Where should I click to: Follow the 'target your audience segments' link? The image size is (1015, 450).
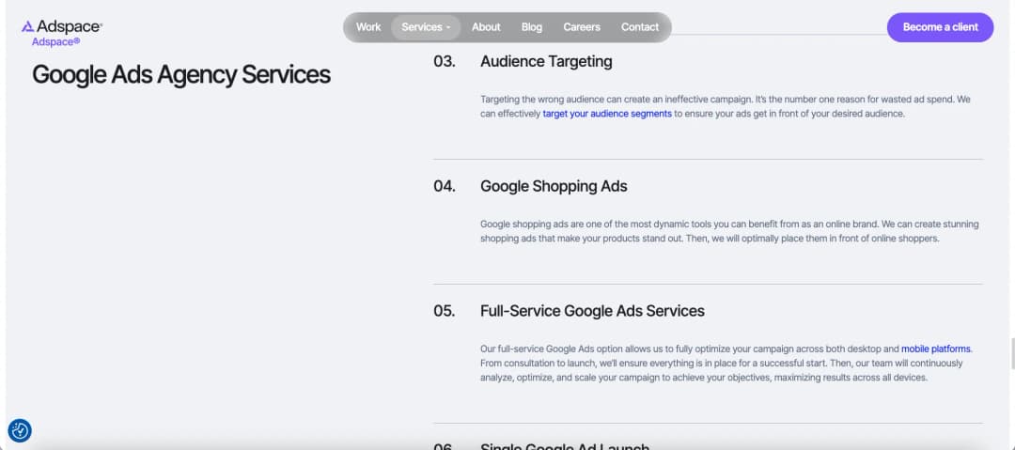pyautogui.click(x=607, y=114)
